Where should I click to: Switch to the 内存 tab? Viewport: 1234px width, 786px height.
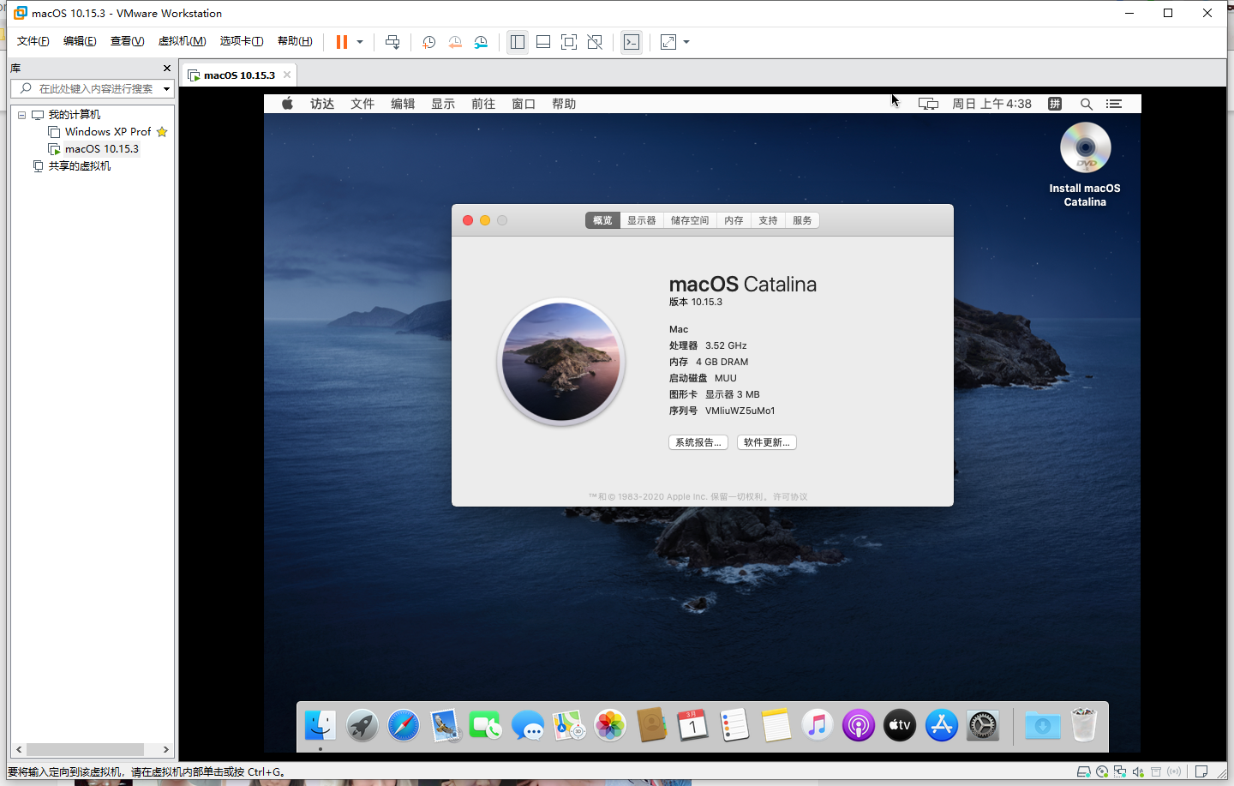(x=734, y=220)
